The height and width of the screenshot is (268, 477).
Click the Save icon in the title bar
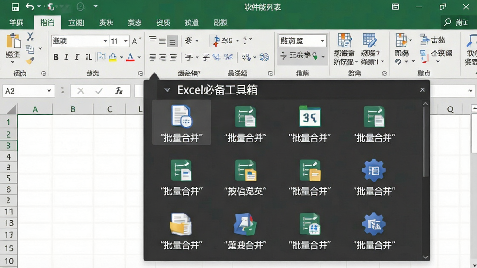click(x=15, y=7)
